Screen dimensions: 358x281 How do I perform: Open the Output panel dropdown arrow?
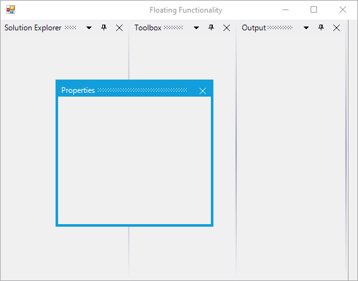coord(306,28)
